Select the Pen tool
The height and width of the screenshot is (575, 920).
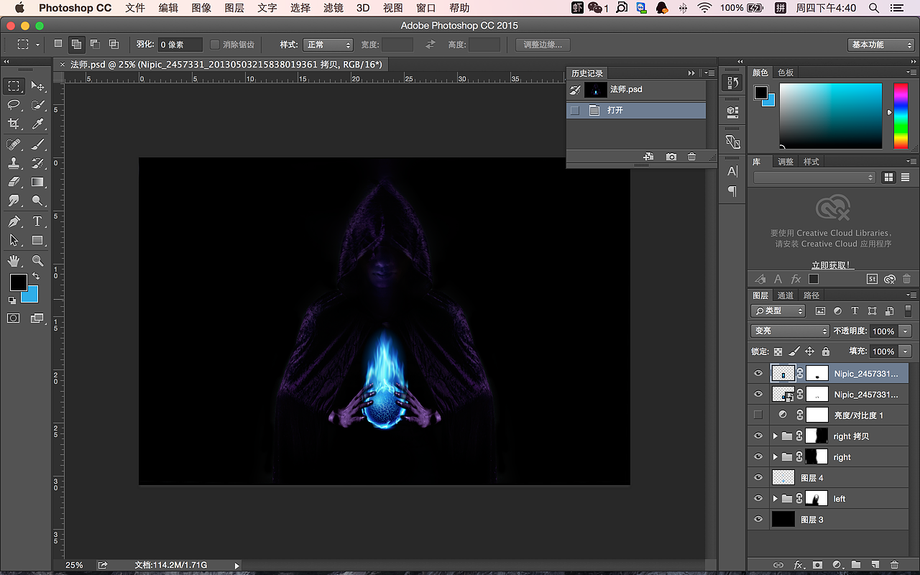14,221
